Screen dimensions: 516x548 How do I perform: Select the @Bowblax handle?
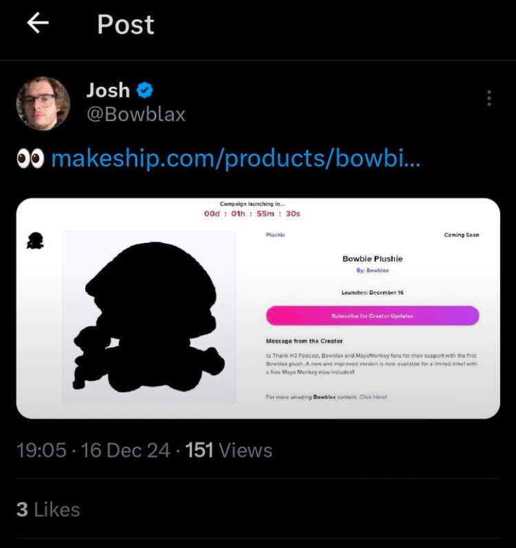click(136, 115)
